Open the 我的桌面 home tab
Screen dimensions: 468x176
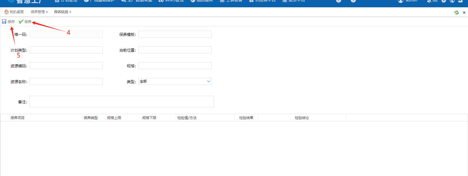point(14,12)
